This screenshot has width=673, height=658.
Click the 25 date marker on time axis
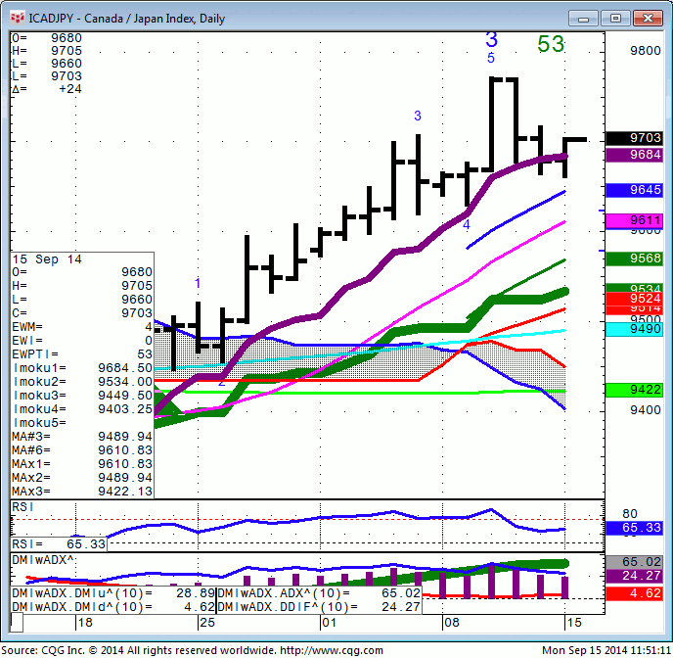coord(207,623)
